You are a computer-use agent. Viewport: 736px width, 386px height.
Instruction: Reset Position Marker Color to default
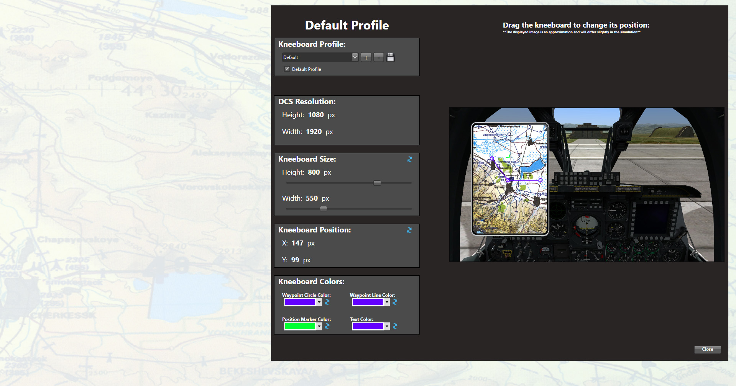[x=327, y=326]
